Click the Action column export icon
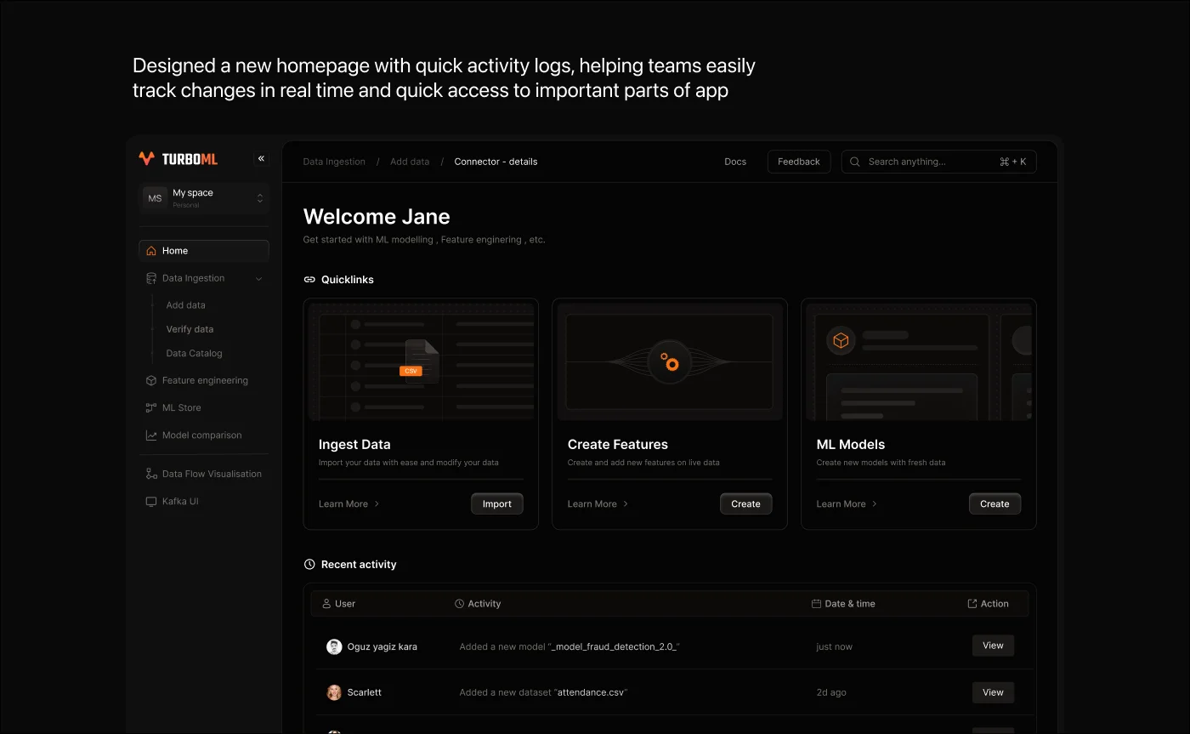This screenshot has width=1190, height=734. [972, 603]
